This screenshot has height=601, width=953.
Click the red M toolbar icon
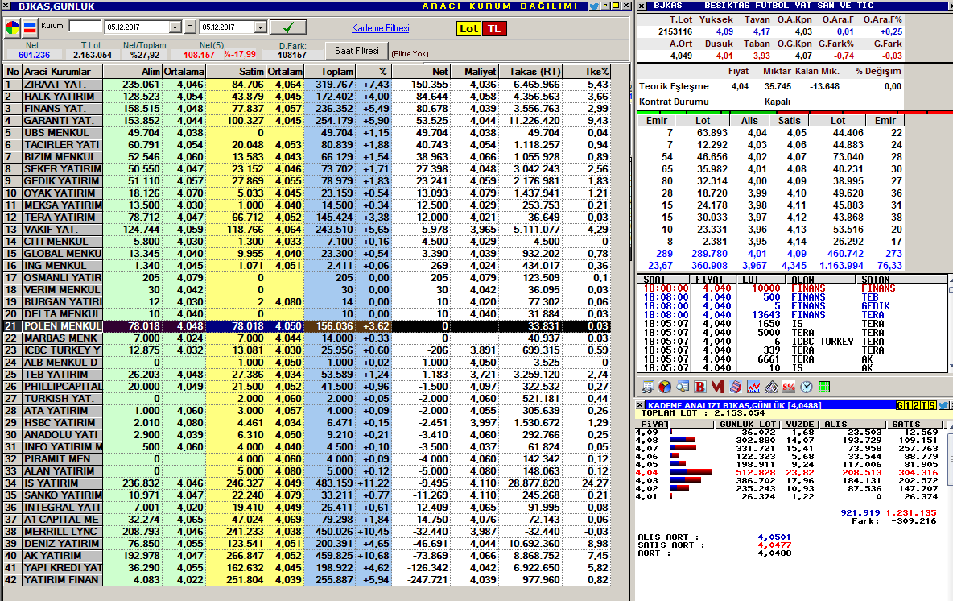pyautogui.click(x=718, y=387)
